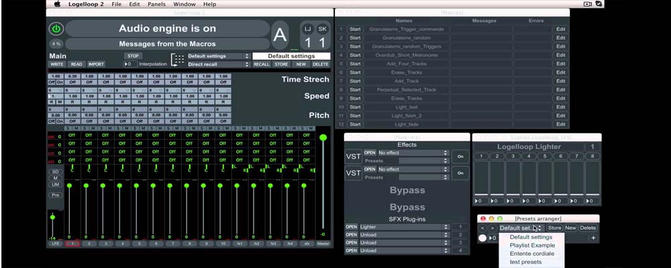Screen dimensions: 671x268
Task: Toggle the upper Bypass in Plug-ins
Action: (x=407, y=190)
